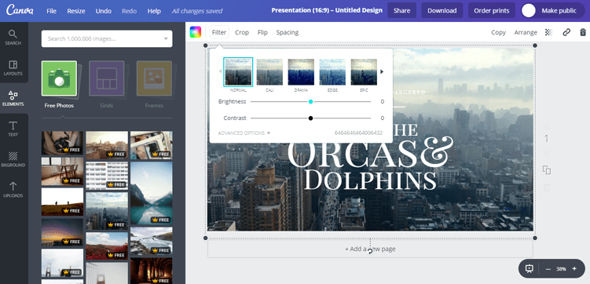590x284 pixels.
Task: Zoom in with the plus button
Action: click(574, 268)
